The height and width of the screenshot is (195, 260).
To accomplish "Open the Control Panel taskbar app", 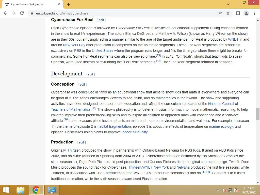I will [52, 190].
